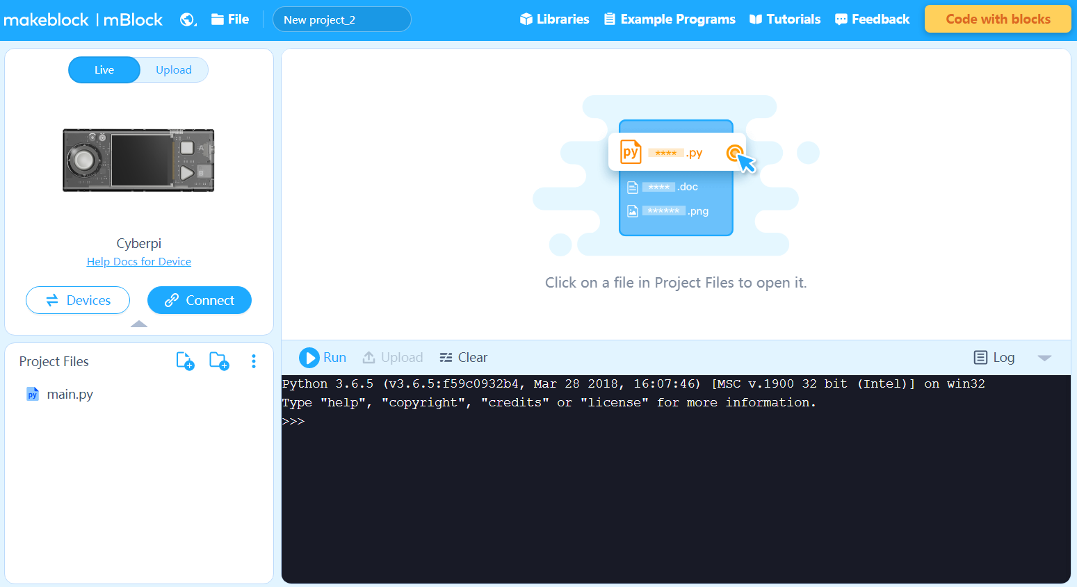Screen dimensions: 1077x587
Task: Click the Example Programs clipboard icon
Action: pos(610,19)
